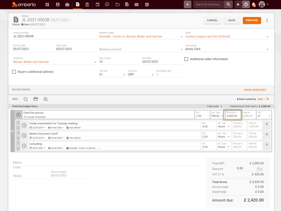Click the Due in days field
This screenshot has width=281, height=211.
coord(120,62)
